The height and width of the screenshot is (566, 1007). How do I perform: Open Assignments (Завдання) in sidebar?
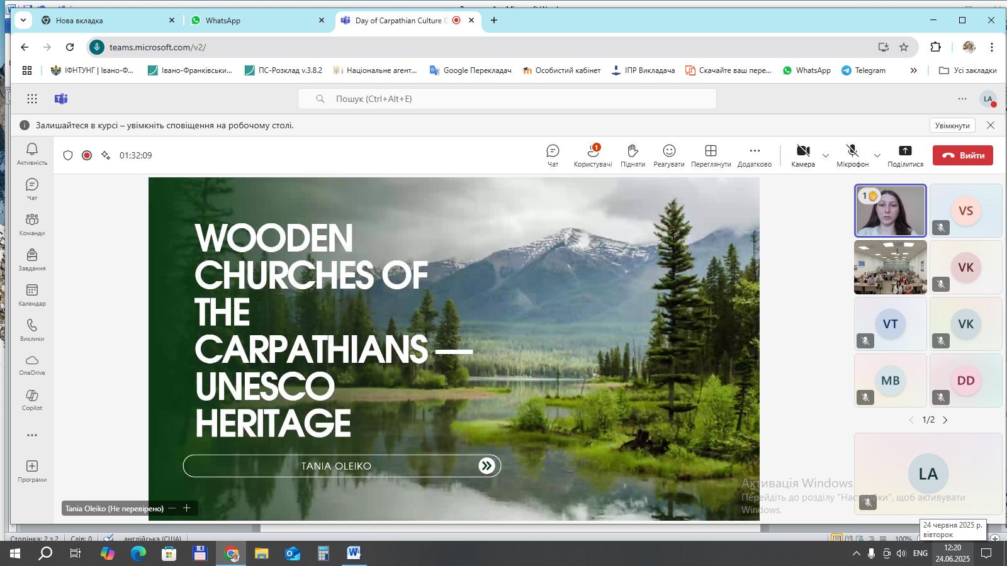click(x=32, y=259)
